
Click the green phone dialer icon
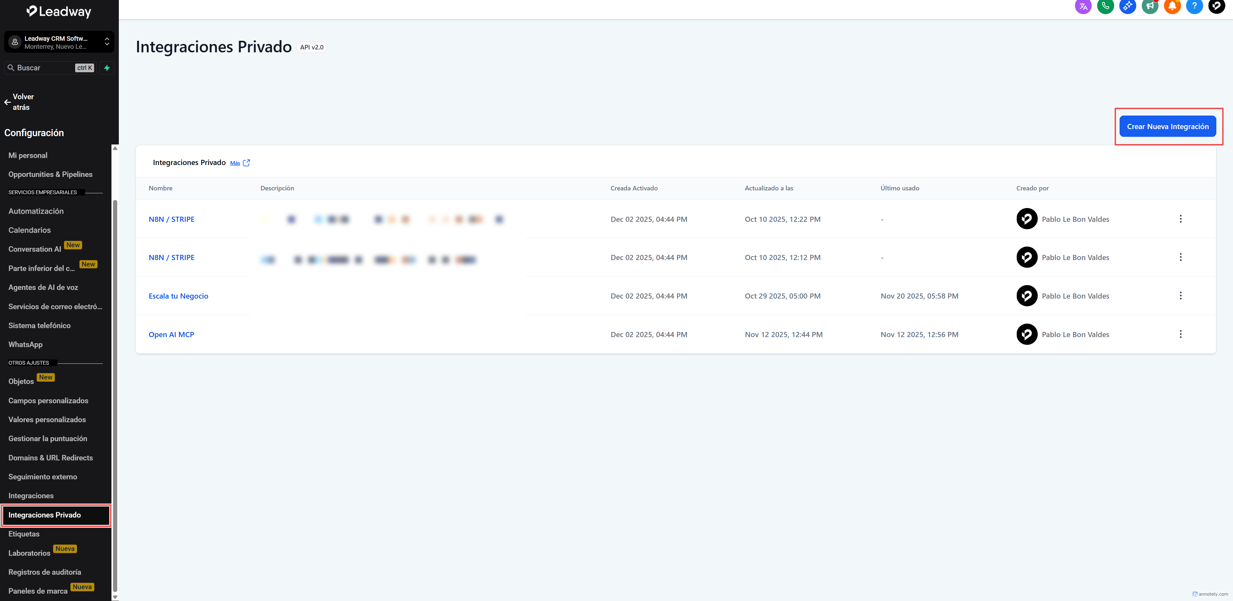click(1105, 6)
